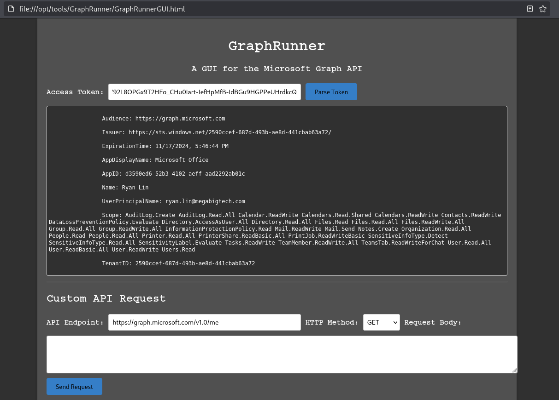The width and height of the screenshot is (559, 400).
Task: Toggle reader view icon in address bar
Action: 530,9
